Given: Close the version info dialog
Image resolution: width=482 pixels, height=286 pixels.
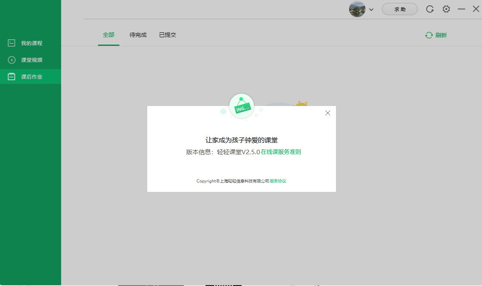Looking at the screenshot, I should (327, 113).
